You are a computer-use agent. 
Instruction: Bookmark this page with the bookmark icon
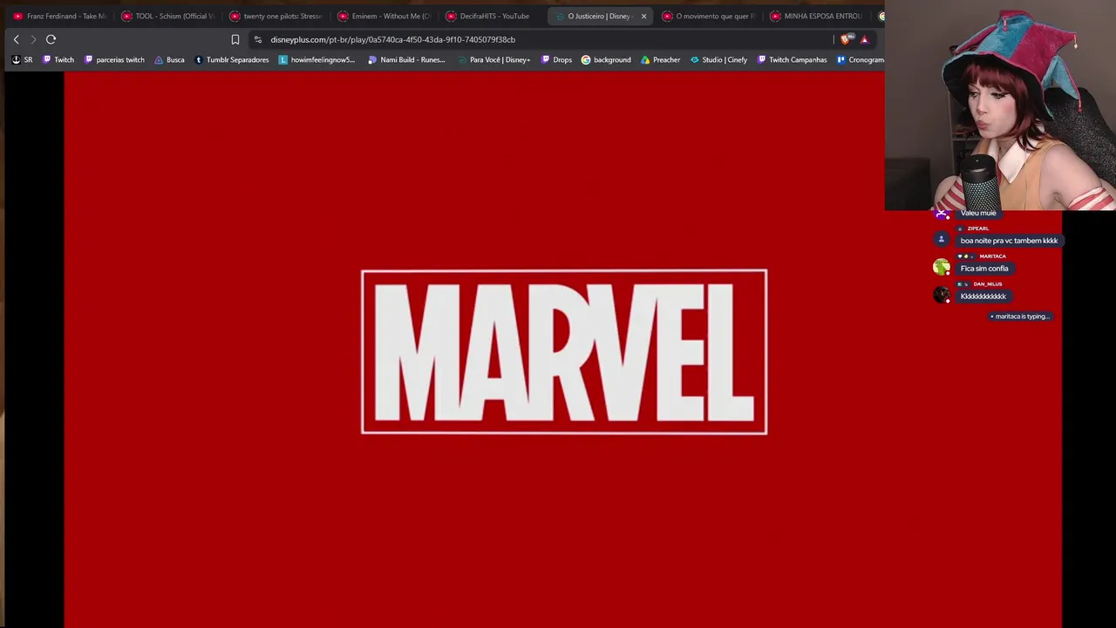[x=235, y=39]
